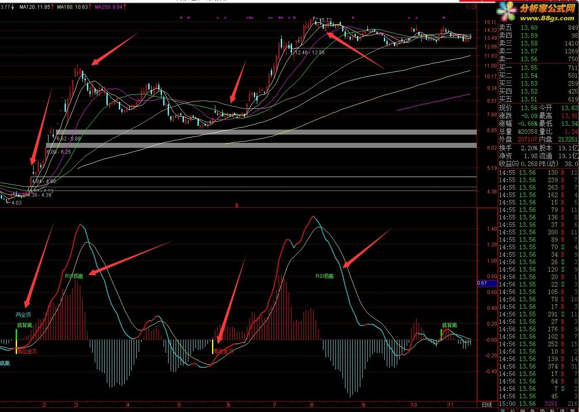Click the MA250: 8.94 indicator label
The height and width of the screenshot is (412, 579).
click(x=109, y=7)
